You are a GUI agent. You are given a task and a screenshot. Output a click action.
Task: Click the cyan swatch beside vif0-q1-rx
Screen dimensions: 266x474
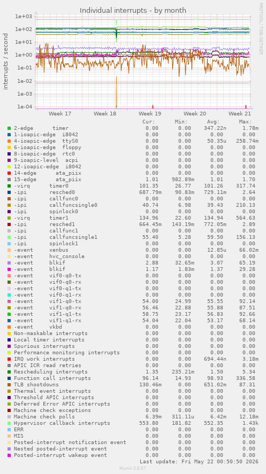(9, 295)
